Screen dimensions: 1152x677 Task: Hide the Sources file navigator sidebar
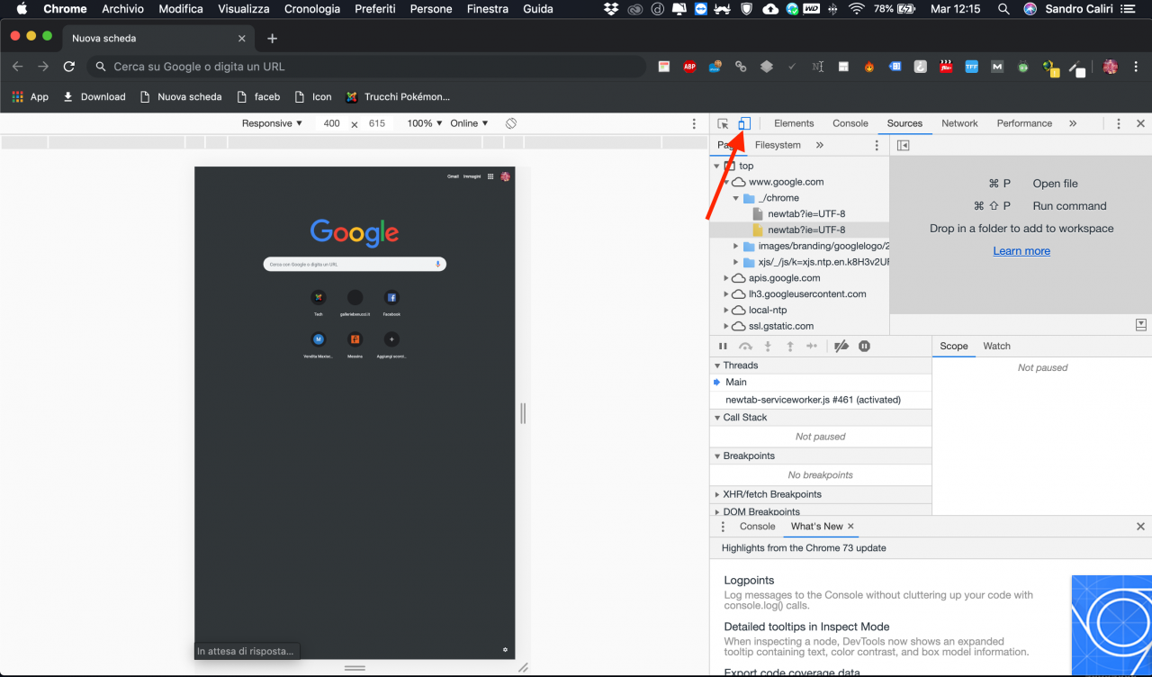coord(904,145)
